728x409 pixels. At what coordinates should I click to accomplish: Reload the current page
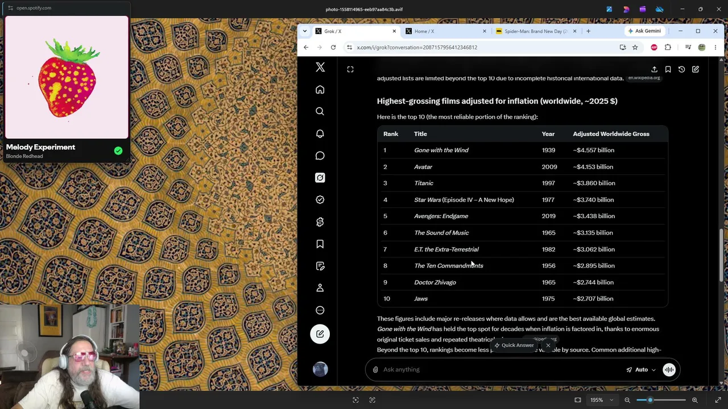[333, 48]
